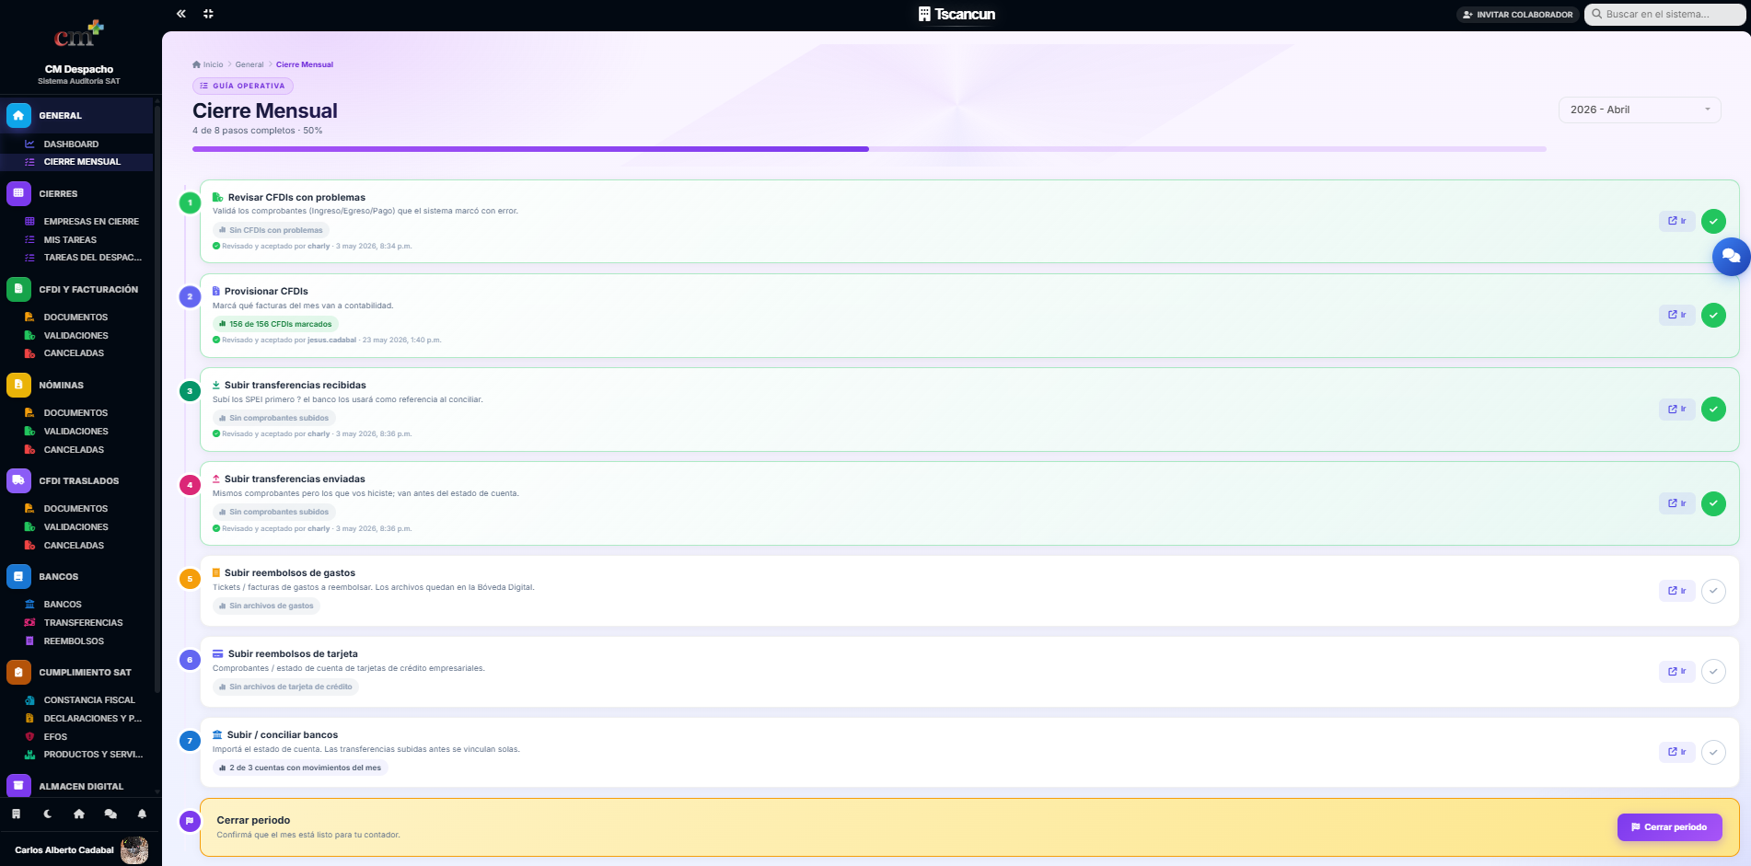This screenshot has height=866, width=1751.
Task: Click Tscancun company building icon
Action: coord(924,14)
